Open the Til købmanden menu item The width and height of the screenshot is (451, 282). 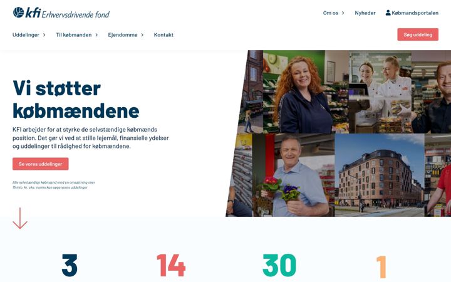(74, 35)
